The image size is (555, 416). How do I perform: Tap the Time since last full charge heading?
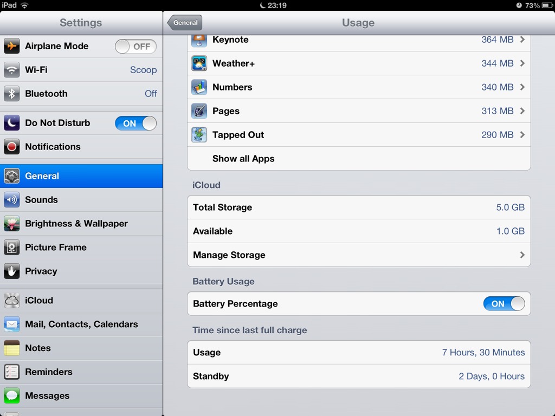pos(249,330)
